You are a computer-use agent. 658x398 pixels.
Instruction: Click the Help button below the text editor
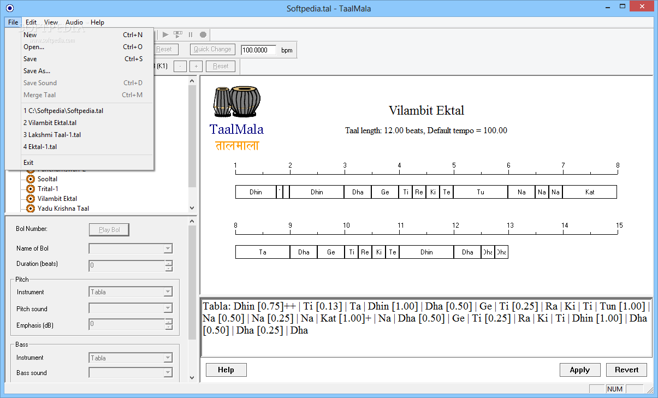(x=226, y=370)
